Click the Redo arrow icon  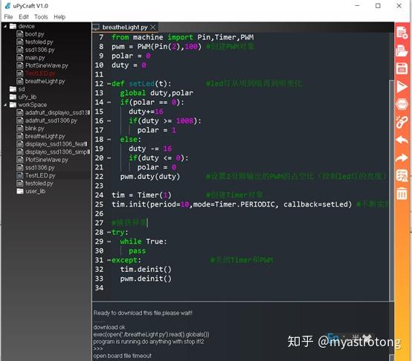click(402, 158)
